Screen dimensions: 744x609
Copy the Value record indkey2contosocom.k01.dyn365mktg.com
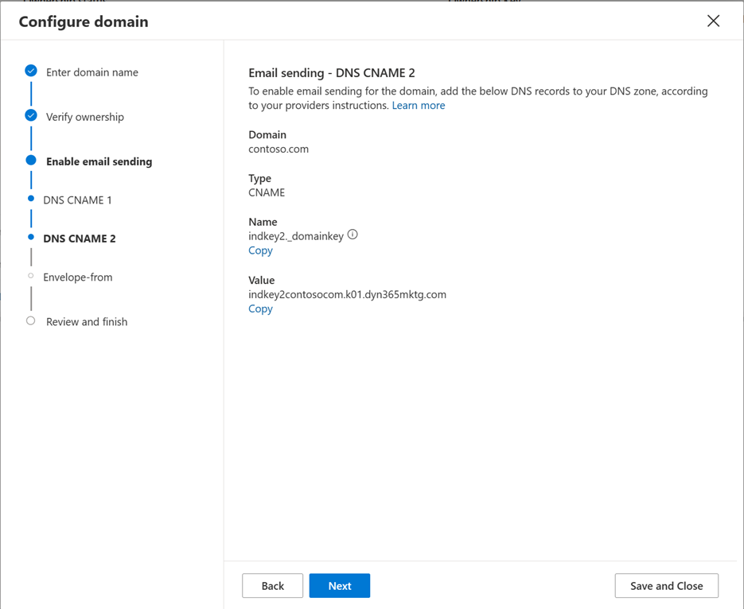tap(260, 308)
